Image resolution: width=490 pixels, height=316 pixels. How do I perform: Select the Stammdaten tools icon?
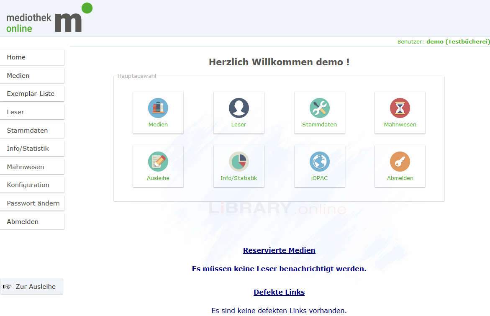click(x=319, y=108)
